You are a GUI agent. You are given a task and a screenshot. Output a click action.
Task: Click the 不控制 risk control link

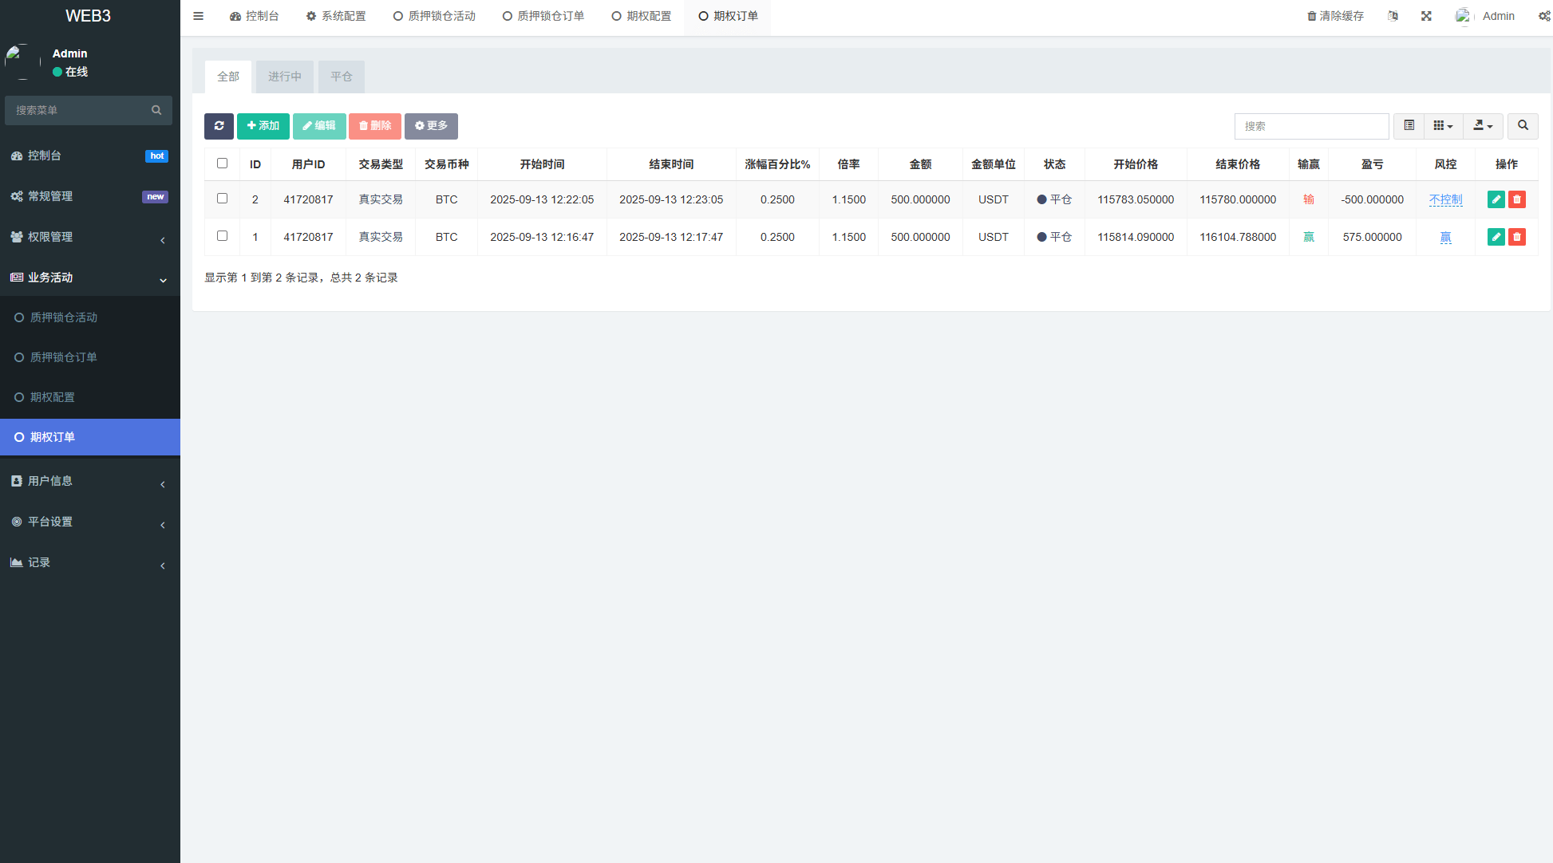tap(1445, 199)
